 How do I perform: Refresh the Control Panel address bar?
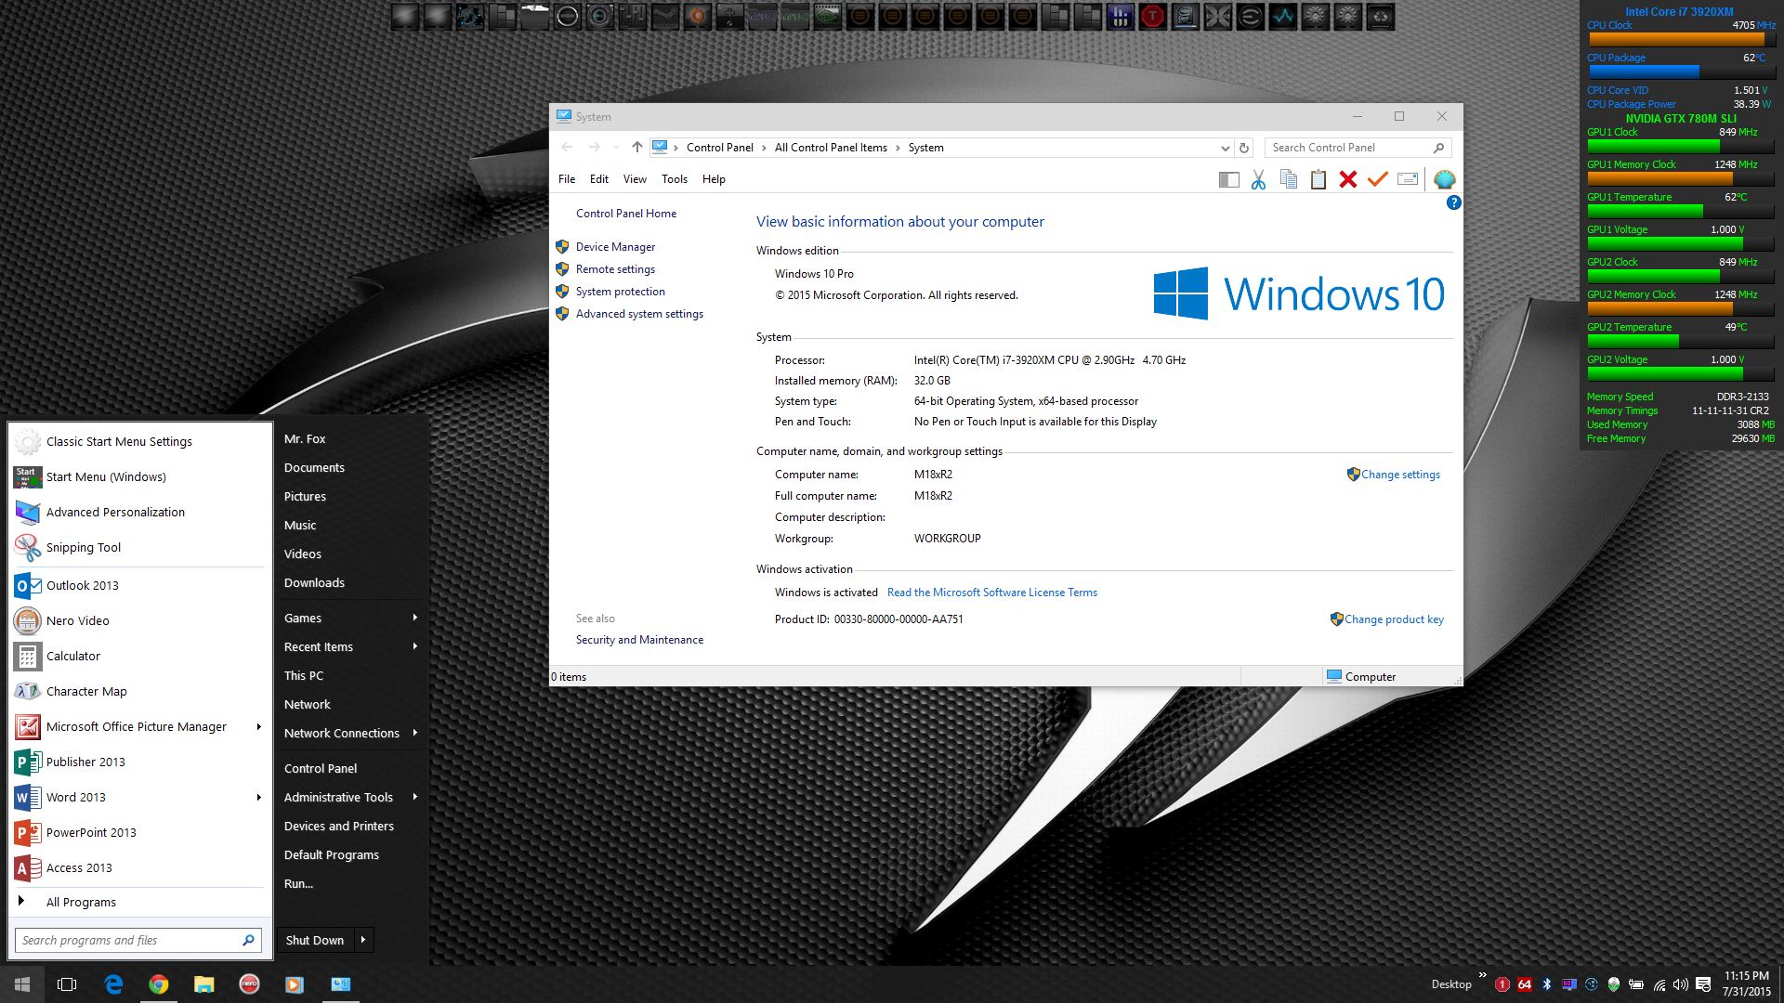pos(1243,148)
